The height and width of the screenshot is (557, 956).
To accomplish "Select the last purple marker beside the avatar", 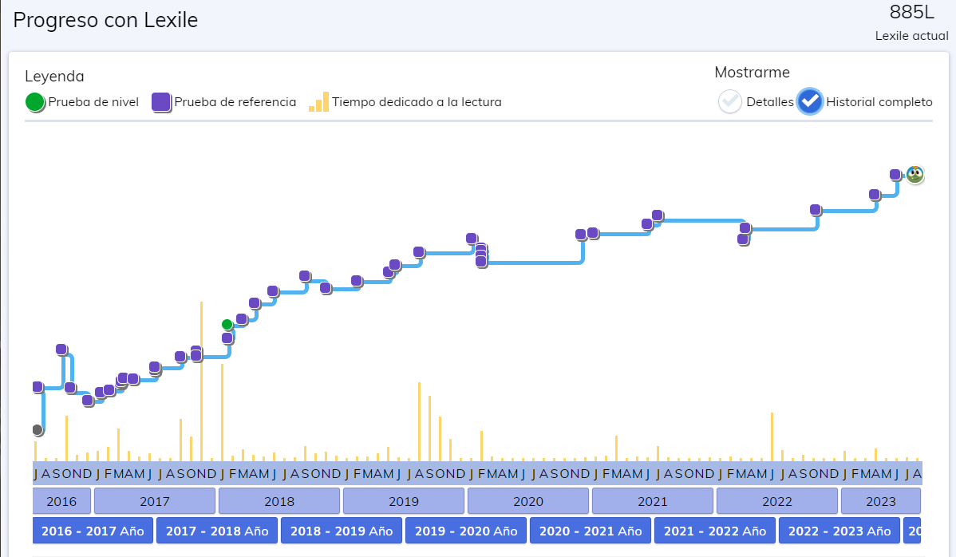I will coord(895,175).
